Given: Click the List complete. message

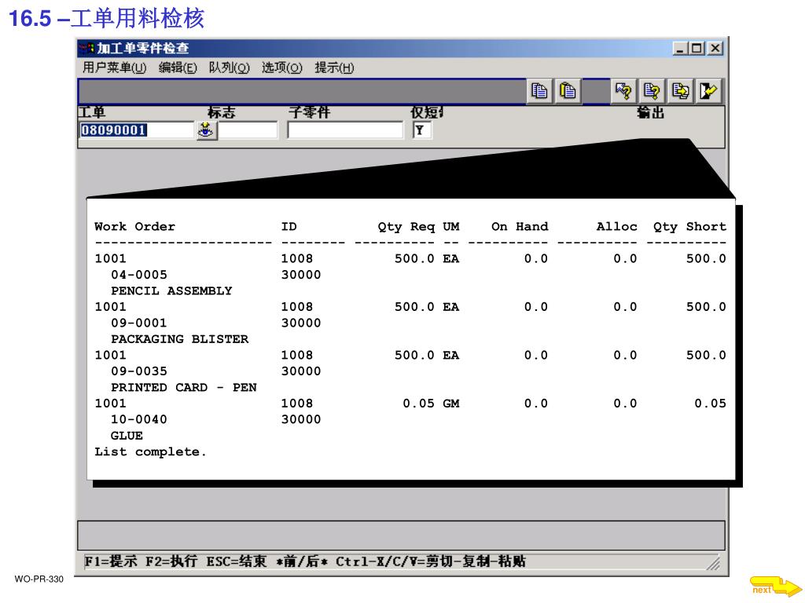Looking at the screenshot, I should point(150,451).
